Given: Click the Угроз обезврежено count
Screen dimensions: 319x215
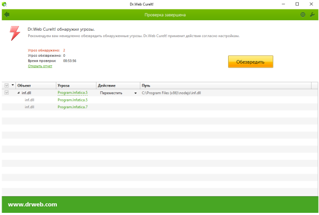Looking at the screenshot, I should pos(64,56).
